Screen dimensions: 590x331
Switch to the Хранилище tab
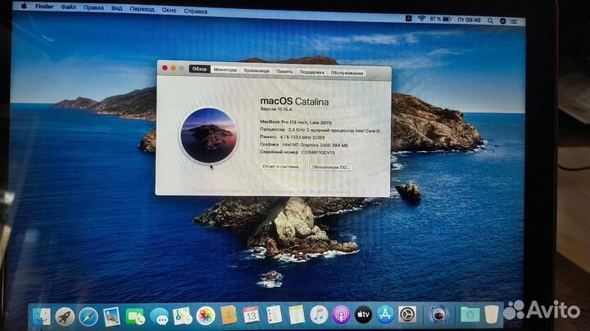tap(256, 70)
